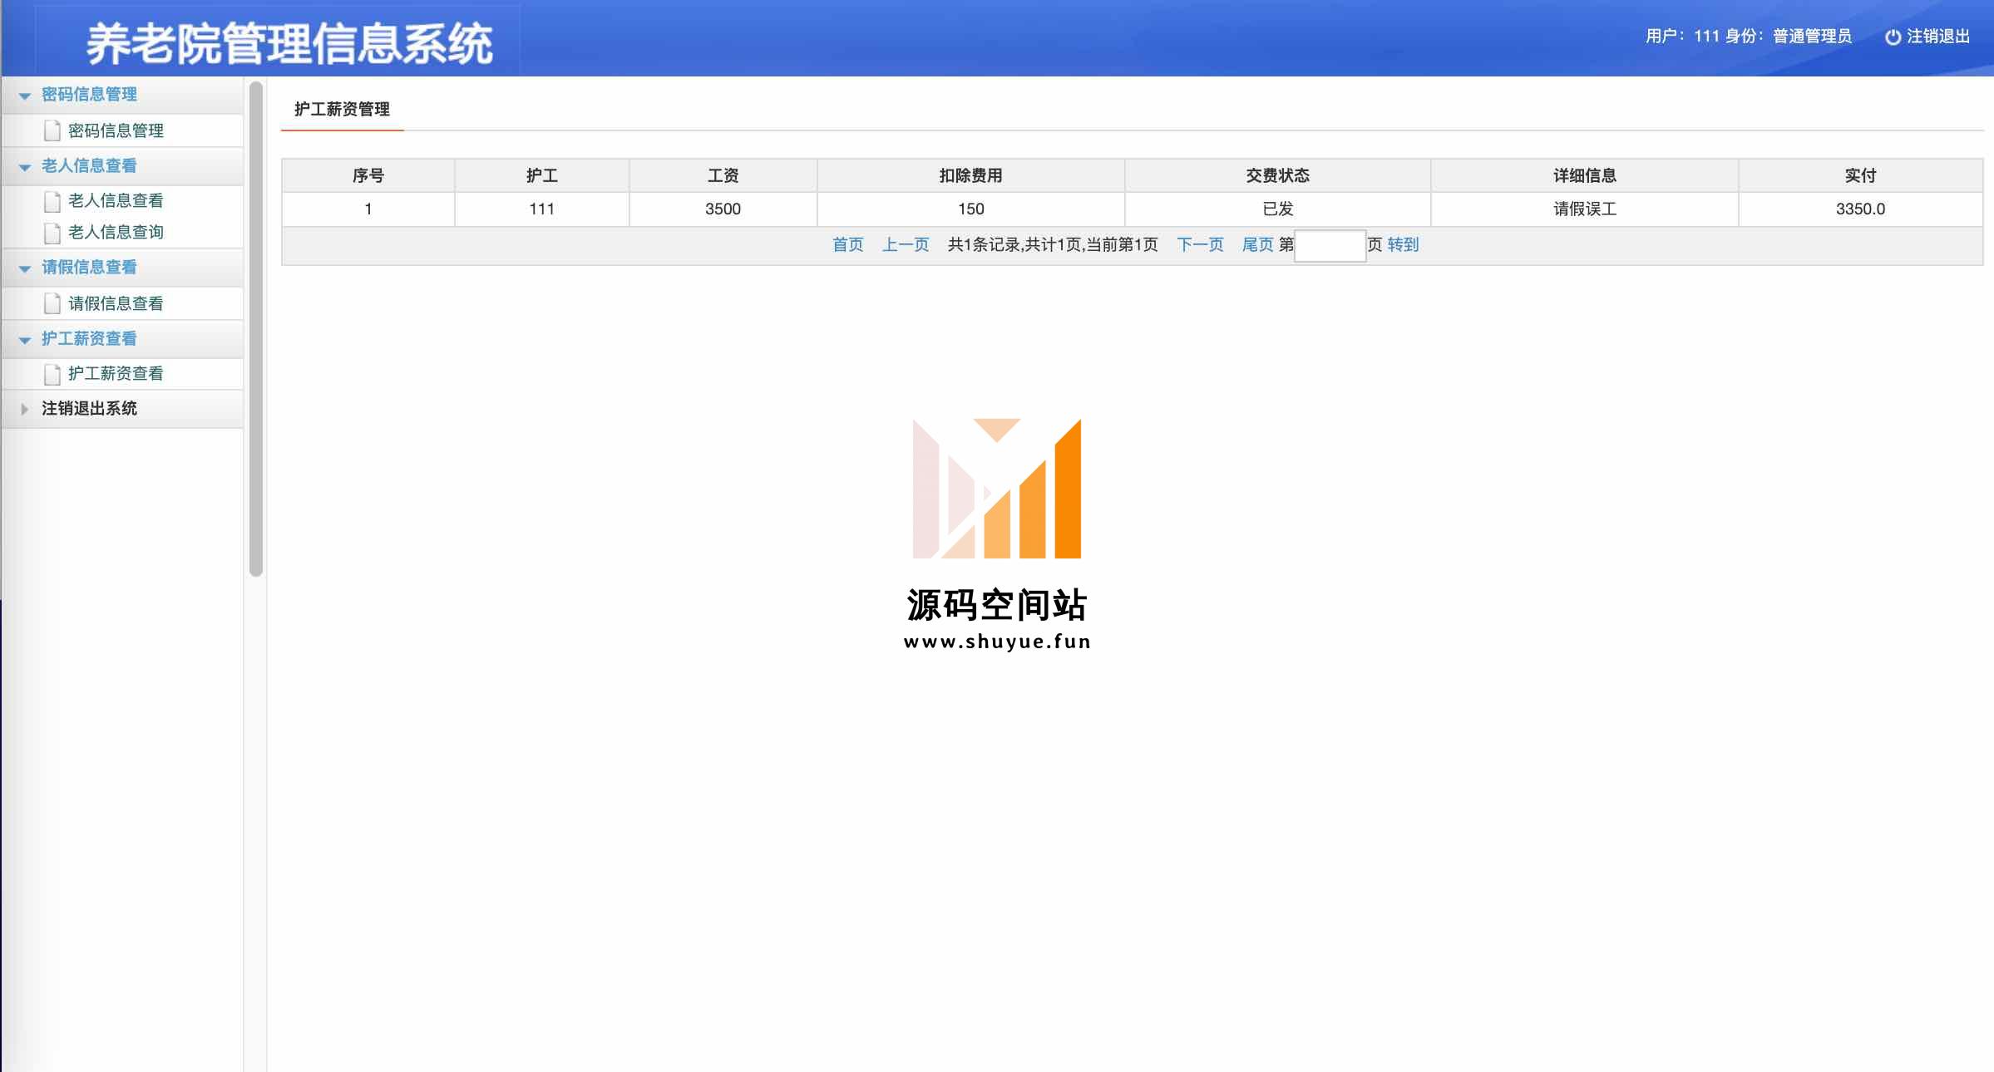This screenshot has height=1072, width=1994.
Task: Go to 上一页 previous page
Action: 906,244
